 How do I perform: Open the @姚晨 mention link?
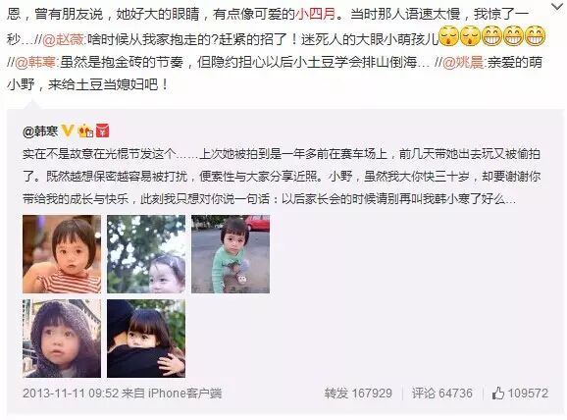(x=463, y=62)
